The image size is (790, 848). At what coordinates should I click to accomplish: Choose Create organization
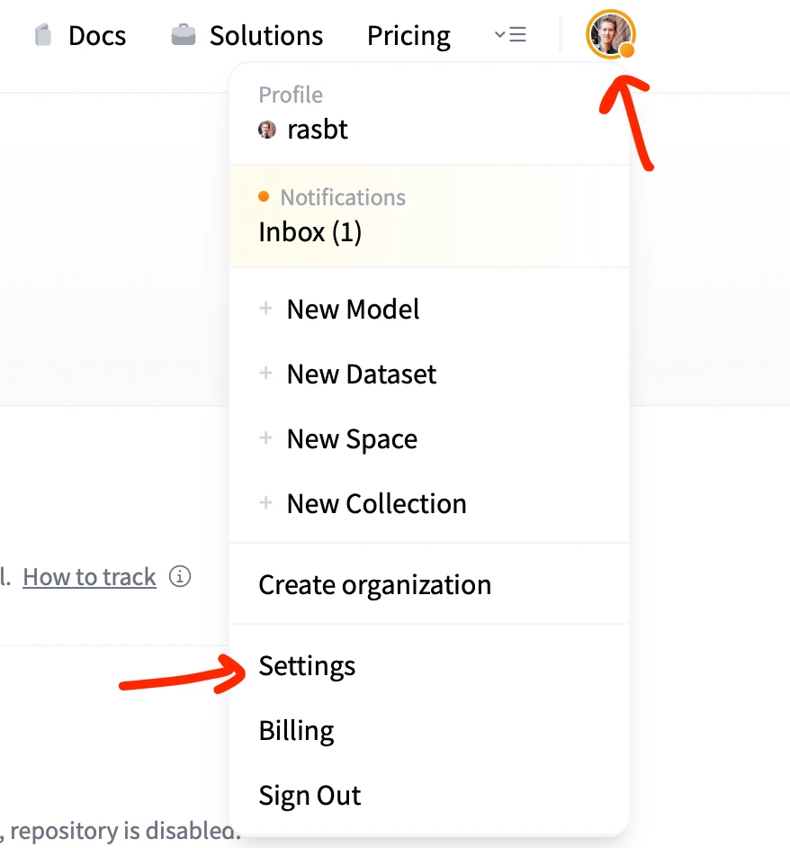point(374,585)
